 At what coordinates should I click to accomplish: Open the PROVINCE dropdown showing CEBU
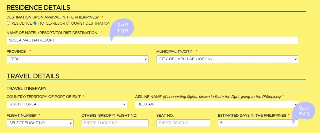77,59
